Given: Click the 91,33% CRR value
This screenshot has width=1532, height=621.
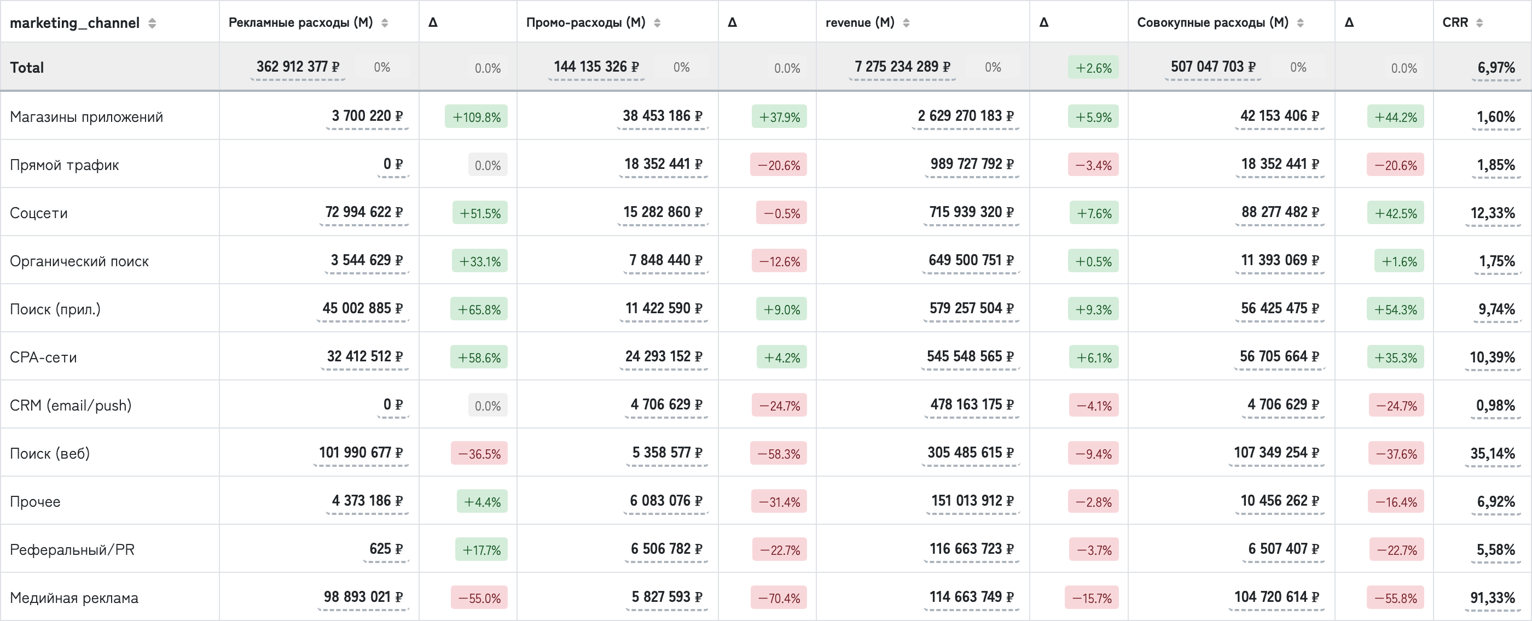Looking at the screenshot, I should coord(1493,598).
